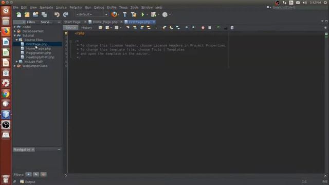Click Shift Line Left arrow icon
The height and width of the screenshot is (185, 329).
click(x=187, y=27)
